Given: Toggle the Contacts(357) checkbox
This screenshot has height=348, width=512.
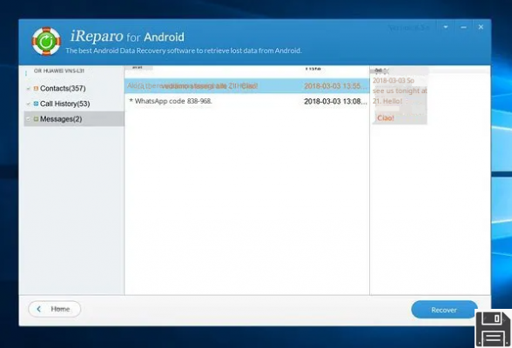Looking at the screenshot, I should click(29, 89).
